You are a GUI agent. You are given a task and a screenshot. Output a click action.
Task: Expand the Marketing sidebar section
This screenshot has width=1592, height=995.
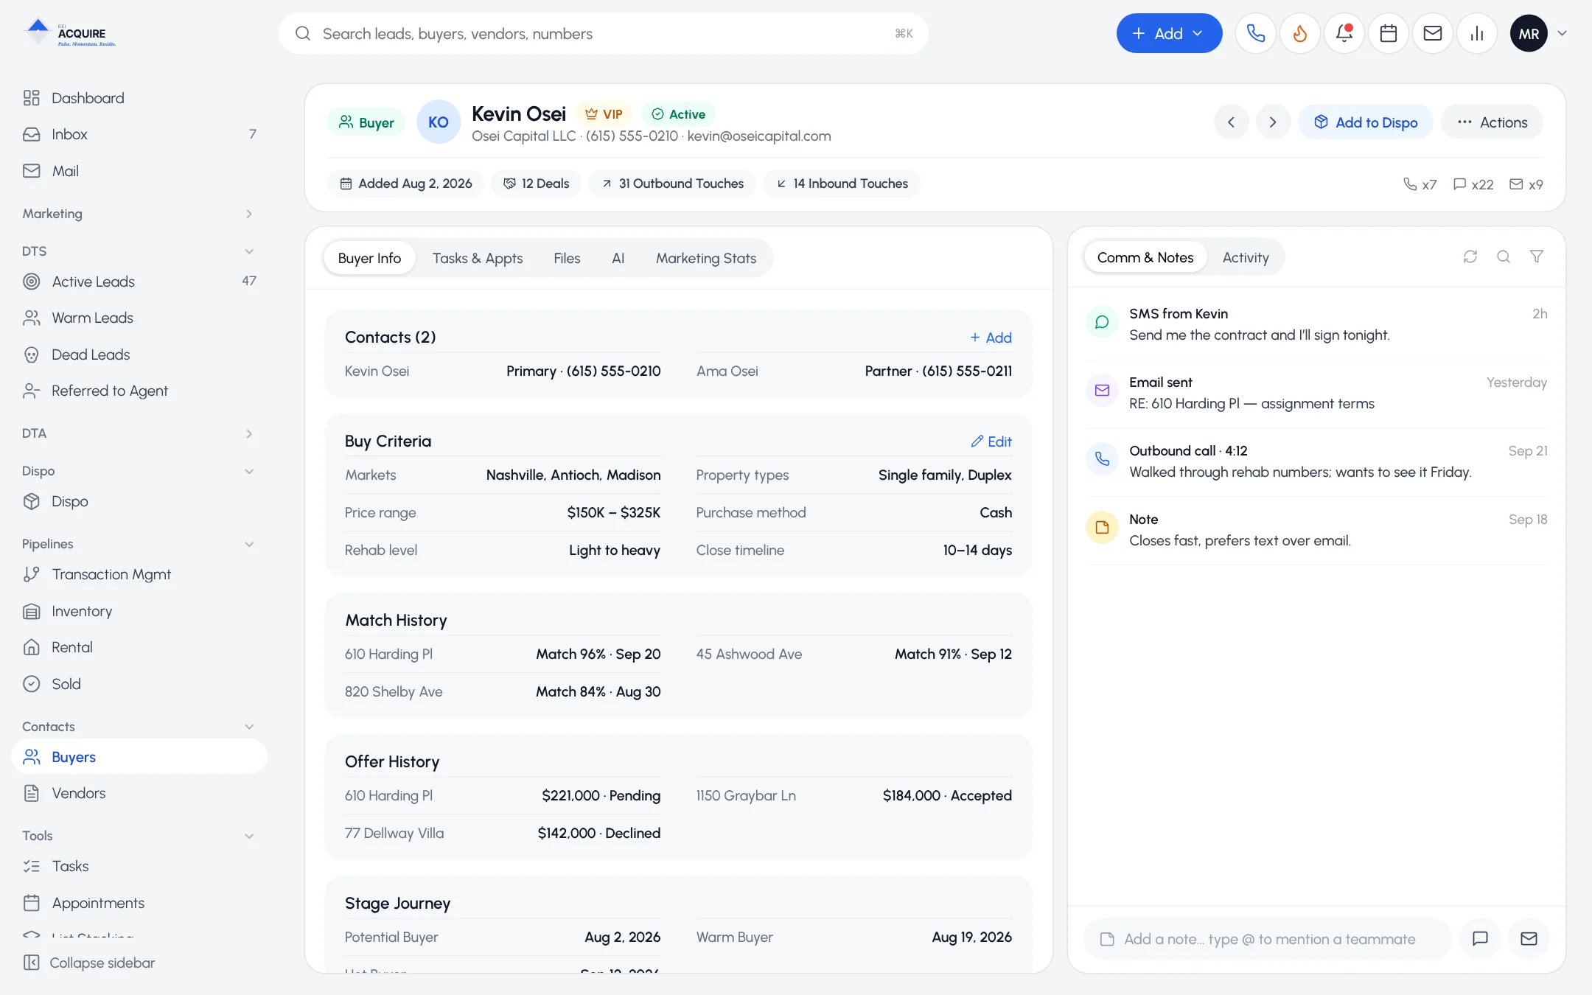(249, 214)
